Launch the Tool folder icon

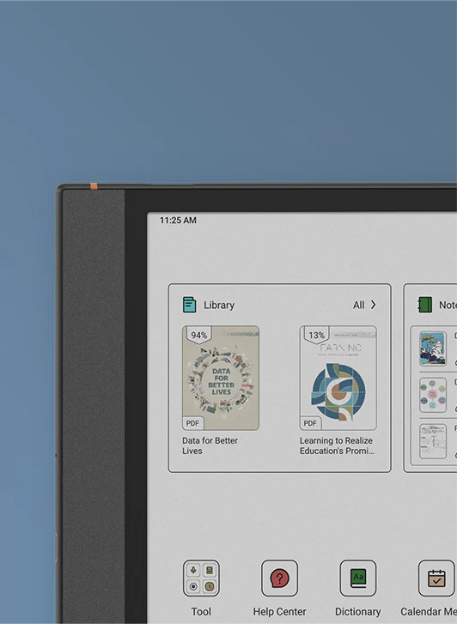[201, 579]
